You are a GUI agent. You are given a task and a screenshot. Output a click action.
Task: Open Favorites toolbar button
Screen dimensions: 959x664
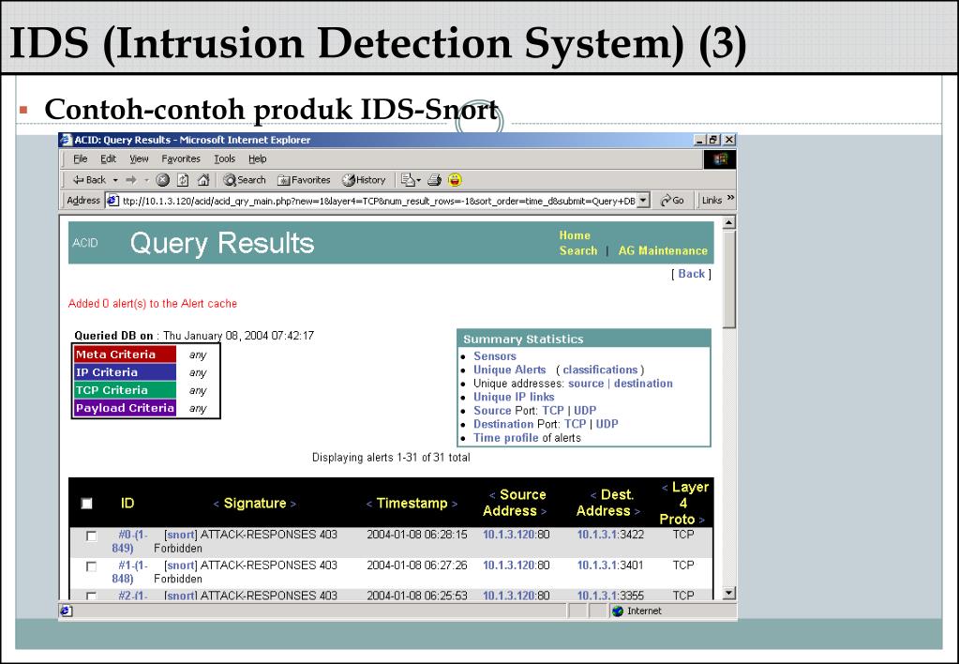(x=304, y=180)
